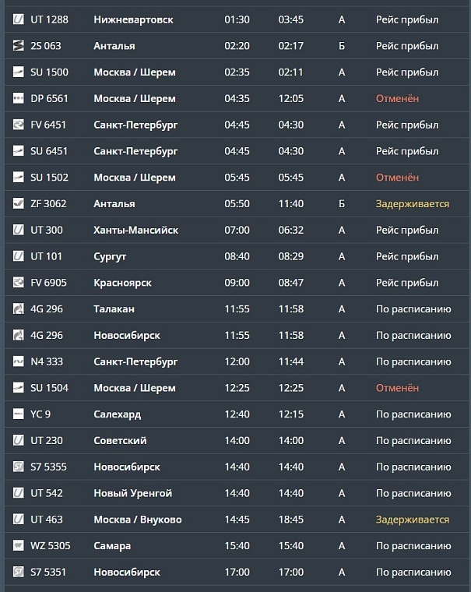471x592 pixels.
Task: Click Рейс прибыл status of UT 300
Action: point(407,231)
